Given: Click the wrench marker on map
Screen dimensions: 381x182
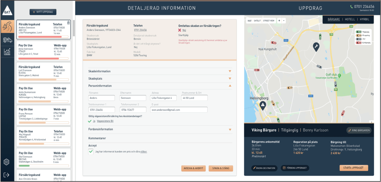Looking at the screenshot, I should pyautogui.click(x=316, y=47).
